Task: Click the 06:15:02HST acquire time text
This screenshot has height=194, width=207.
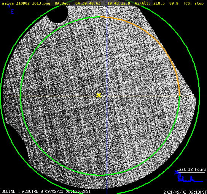Action: [x=78, y=191]
